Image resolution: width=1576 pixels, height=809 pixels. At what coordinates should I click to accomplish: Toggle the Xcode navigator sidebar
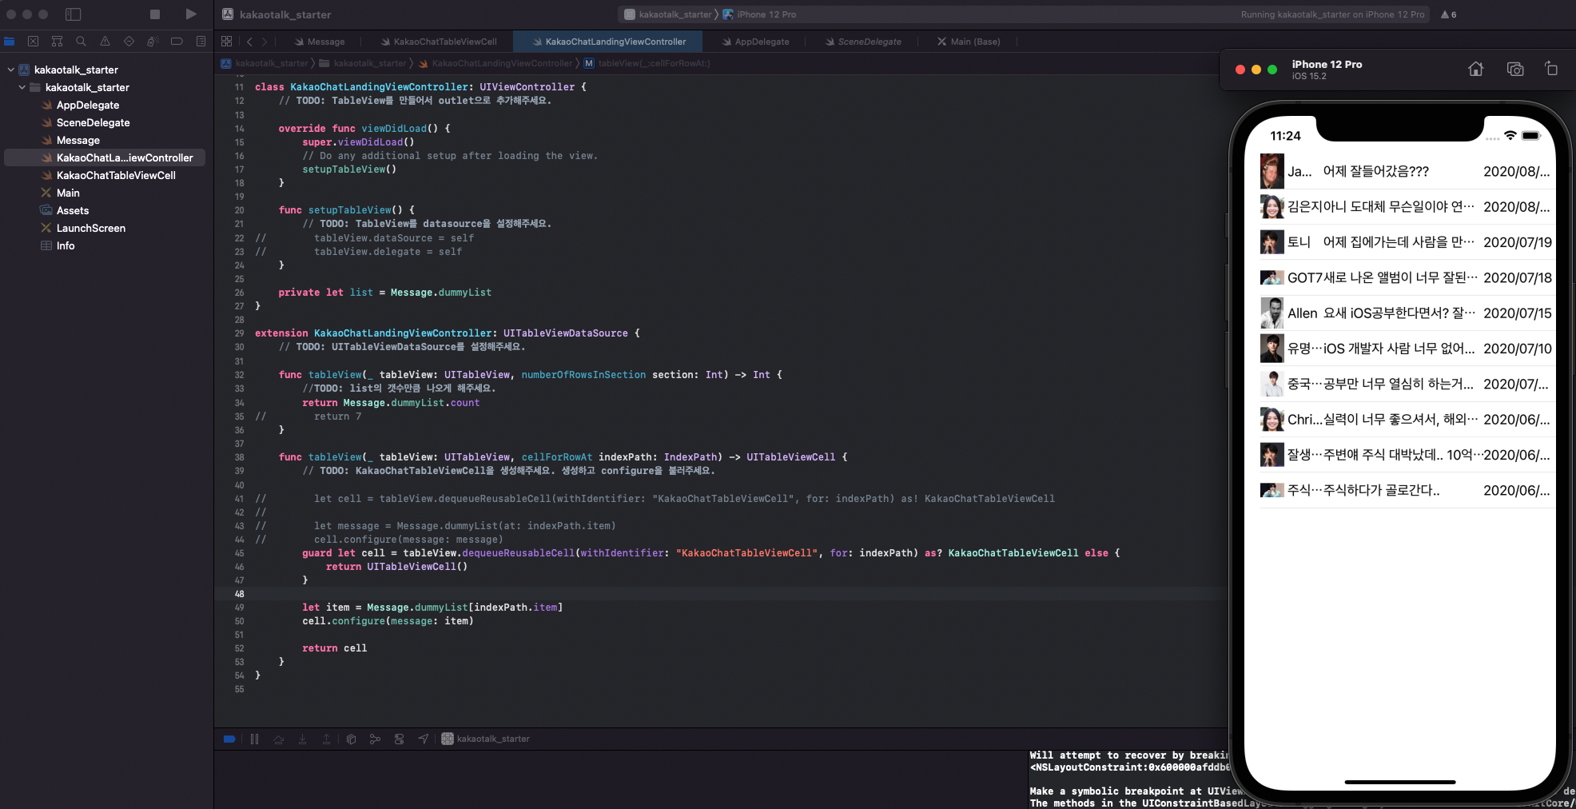73,14
